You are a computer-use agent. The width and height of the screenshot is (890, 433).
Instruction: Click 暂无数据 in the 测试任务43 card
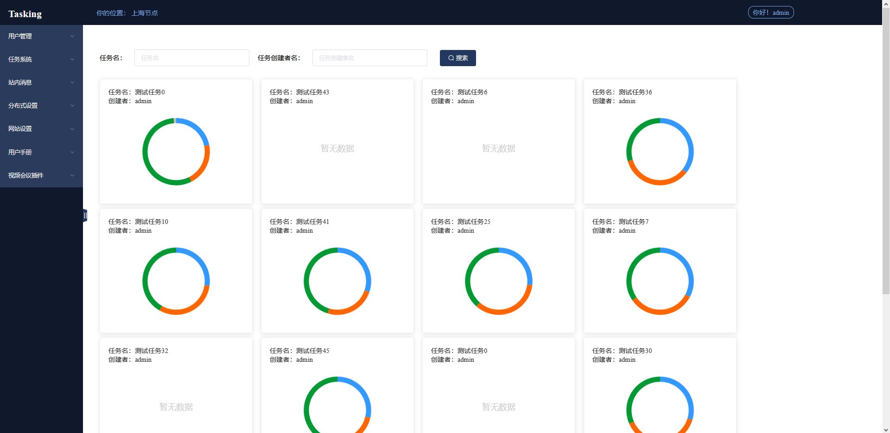[337, 148]
